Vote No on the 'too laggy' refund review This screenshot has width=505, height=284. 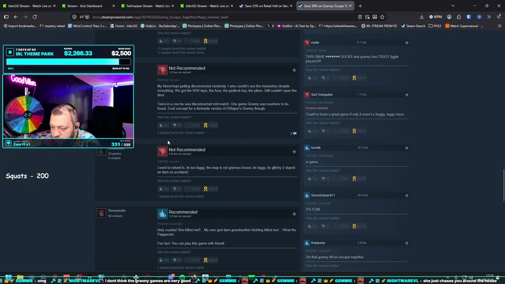point(177,189)
